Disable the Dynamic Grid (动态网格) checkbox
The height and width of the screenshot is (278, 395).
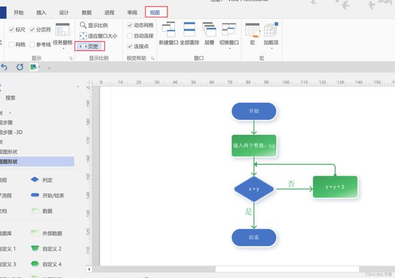[130, 26]
